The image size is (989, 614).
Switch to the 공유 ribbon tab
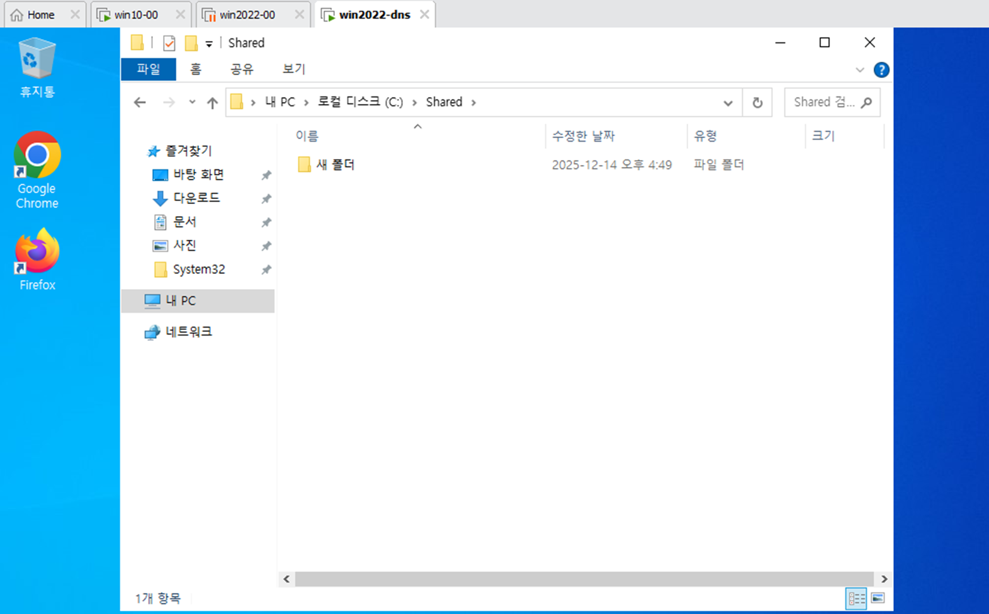(242, 69)
